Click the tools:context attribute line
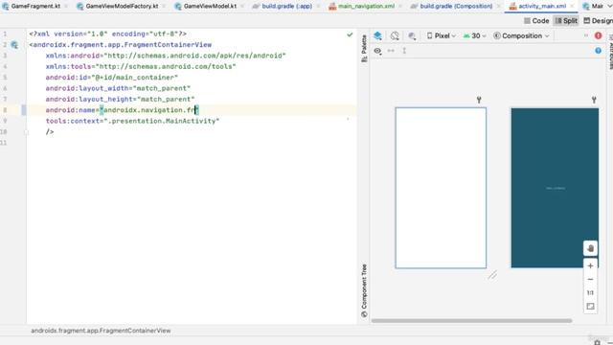The height and width of the screenshot is (345, 613). click(x=132, y=122)
